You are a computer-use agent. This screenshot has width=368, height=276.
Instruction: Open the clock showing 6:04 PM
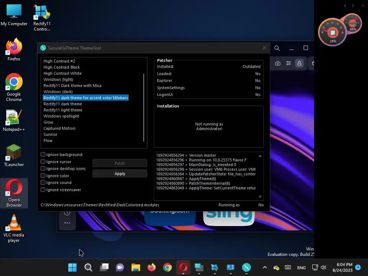(342, 267)
